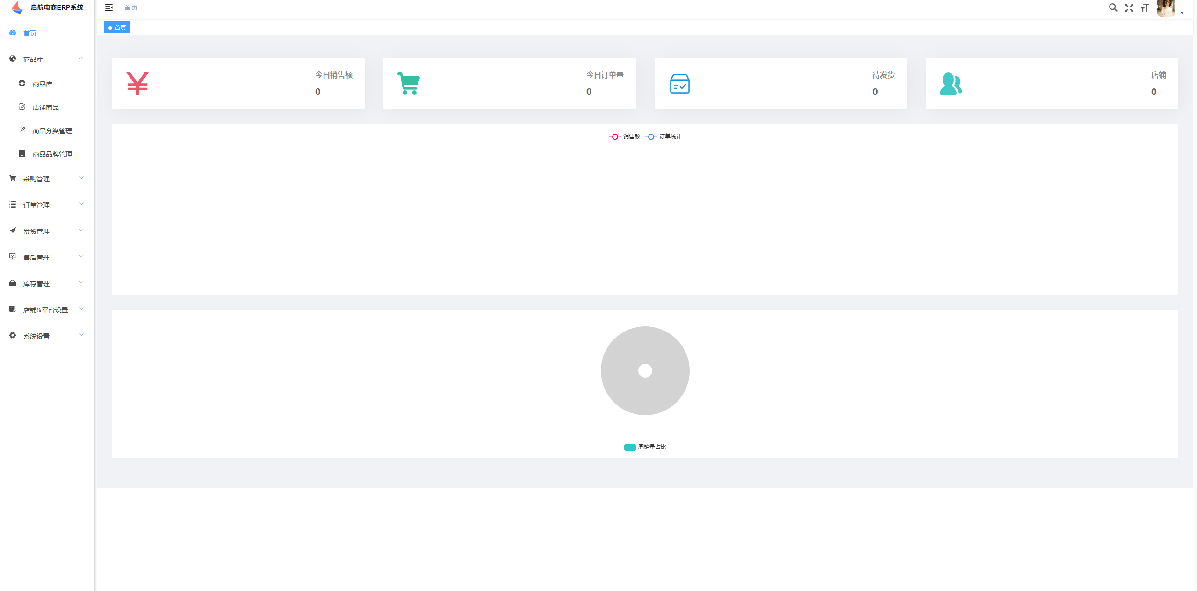The image size is (1197, 591).
Task: Toggle fullscreen mode icon
Action: point(1129,8)
